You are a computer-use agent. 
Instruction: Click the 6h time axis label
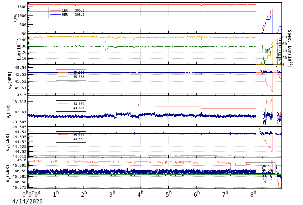pyautogui.click(x=197, y=194)
